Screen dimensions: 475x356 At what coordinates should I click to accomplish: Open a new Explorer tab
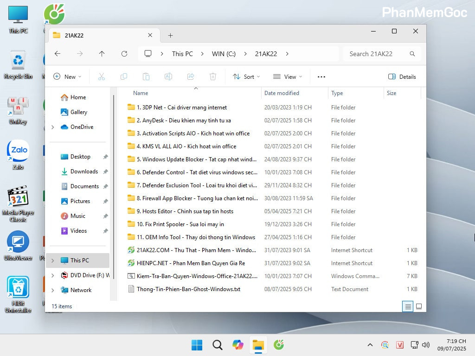(x=170, y=35)
